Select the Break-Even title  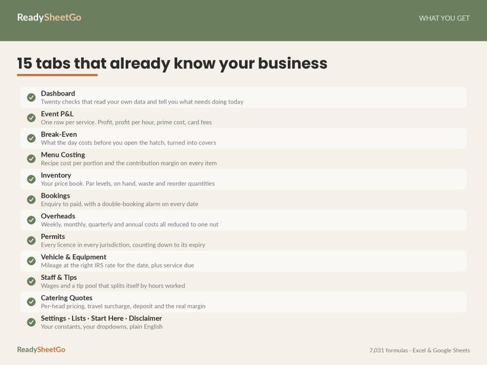[59, 134]
